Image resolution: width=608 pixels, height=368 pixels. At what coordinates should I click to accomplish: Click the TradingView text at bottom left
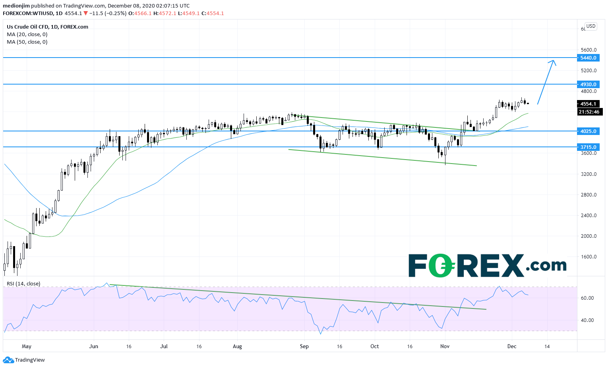pyautogui.click(x=30, y=360)
